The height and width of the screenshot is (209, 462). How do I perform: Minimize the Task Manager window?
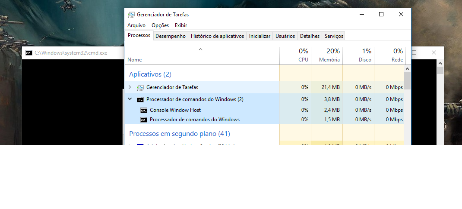tap(362, 14)
